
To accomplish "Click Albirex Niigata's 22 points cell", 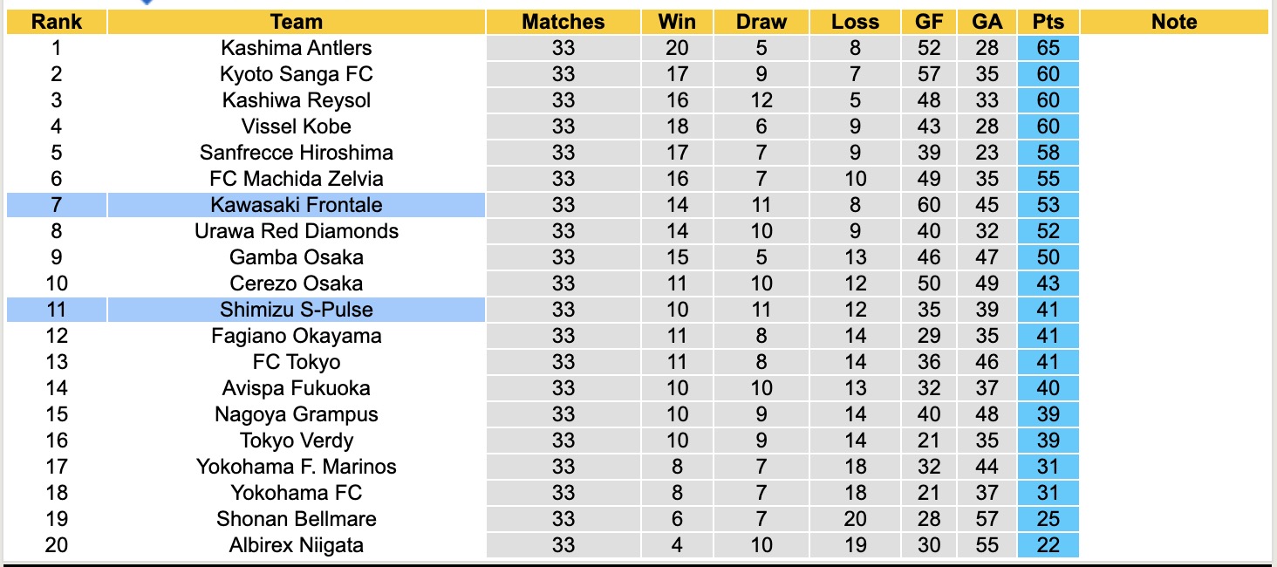I will 1048,545.
